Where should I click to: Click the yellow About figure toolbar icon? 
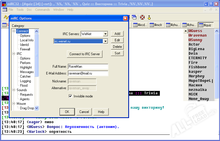[x=149, y=17]
